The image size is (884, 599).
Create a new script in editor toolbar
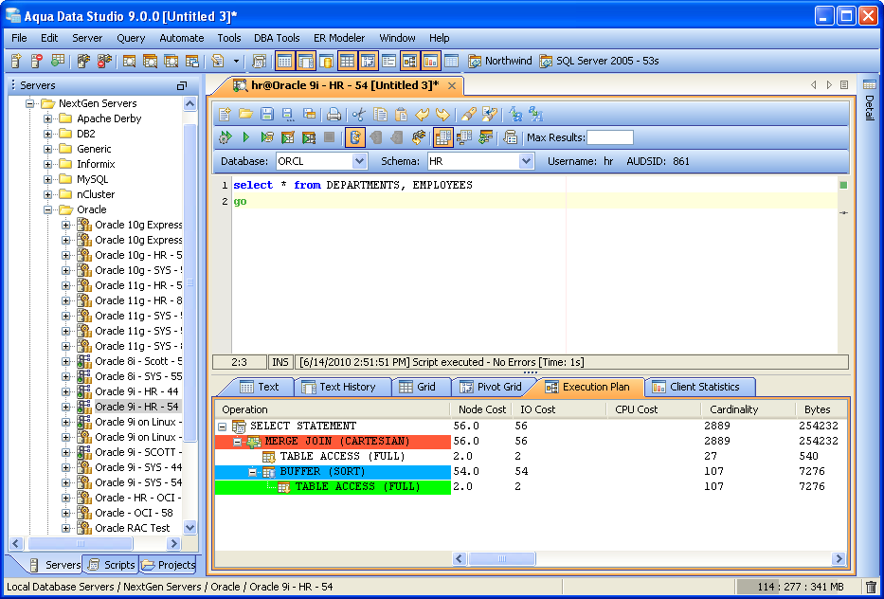tap(225, 115)
